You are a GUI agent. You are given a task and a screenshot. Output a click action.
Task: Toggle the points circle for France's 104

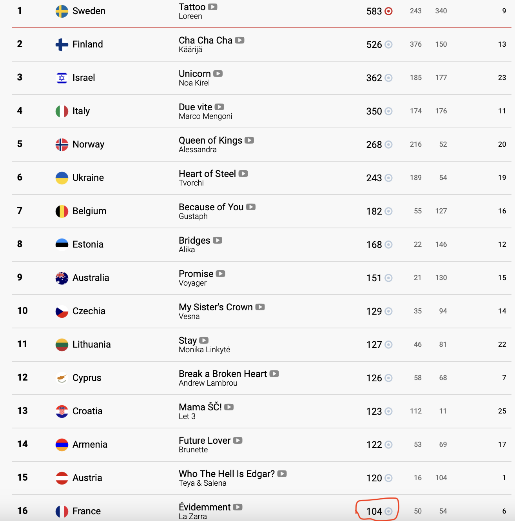(x=388, y=511)
